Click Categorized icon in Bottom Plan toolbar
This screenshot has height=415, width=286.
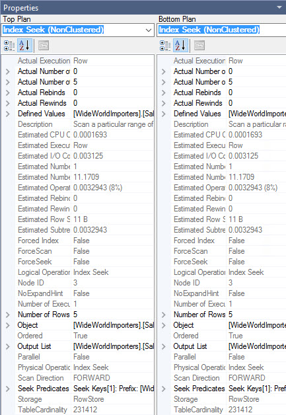[165, 45]
